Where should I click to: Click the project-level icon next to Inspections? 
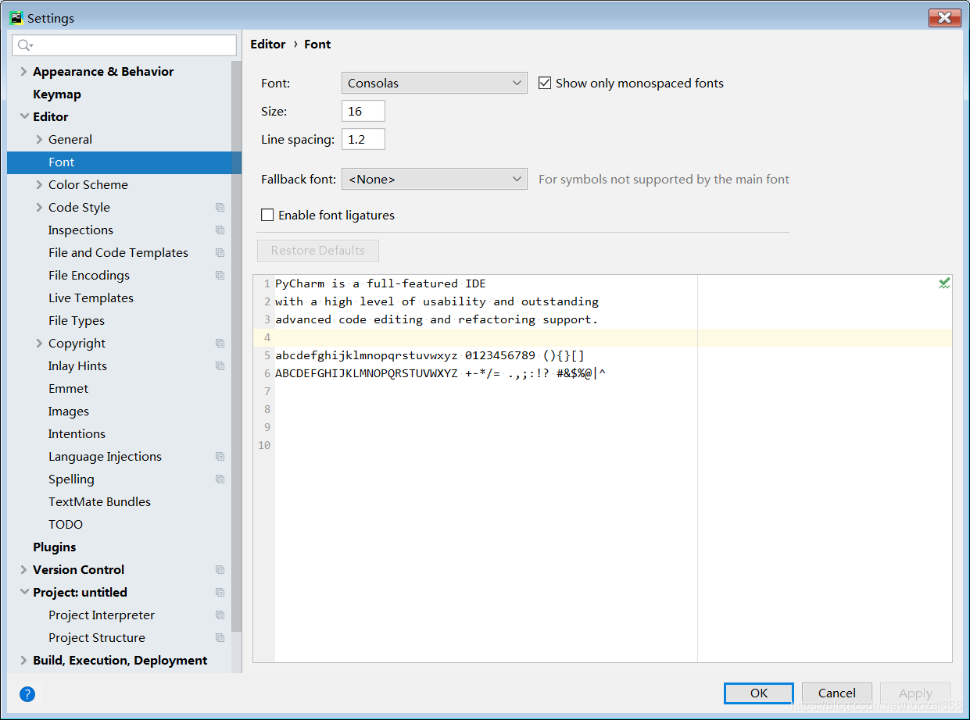click(220, 230)
